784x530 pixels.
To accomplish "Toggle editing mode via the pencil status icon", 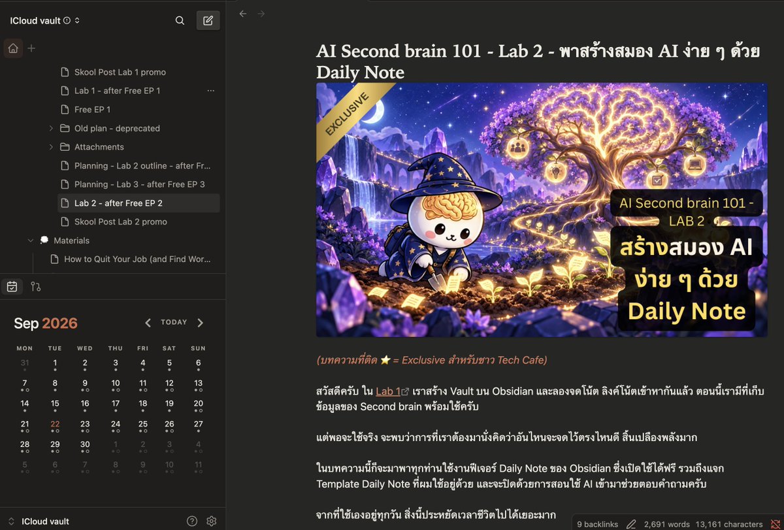I will click(x=630, y=524).
